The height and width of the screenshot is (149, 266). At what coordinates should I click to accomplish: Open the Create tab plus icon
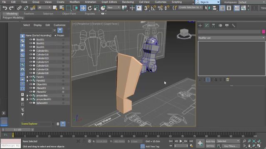click(x=200, y=26)
